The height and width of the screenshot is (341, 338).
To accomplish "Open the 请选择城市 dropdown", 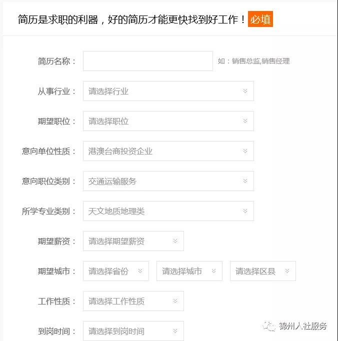I will [189, 271].
